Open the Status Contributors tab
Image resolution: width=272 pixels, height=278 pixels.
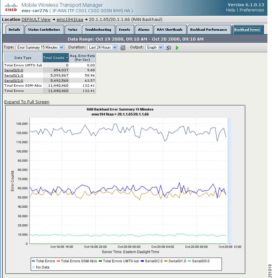tap(44, 30)
